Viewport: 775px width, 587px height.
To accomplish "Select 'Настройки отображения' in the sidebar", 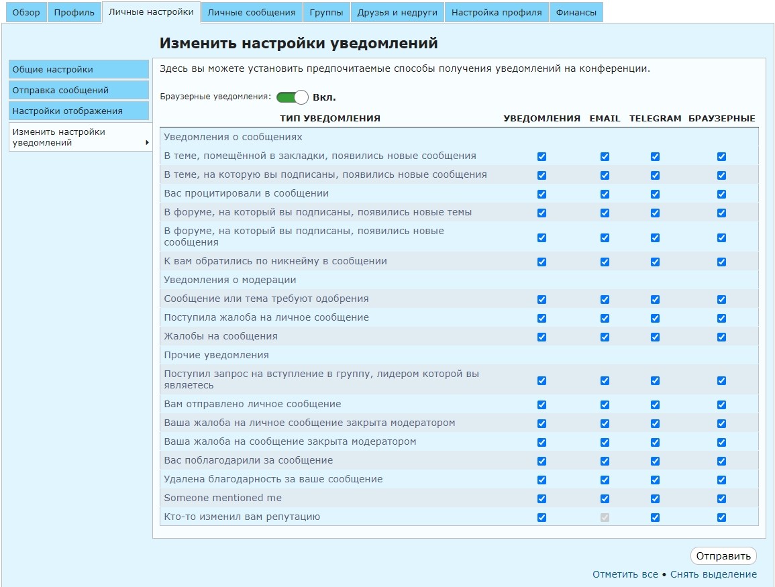I will [79, 111].
